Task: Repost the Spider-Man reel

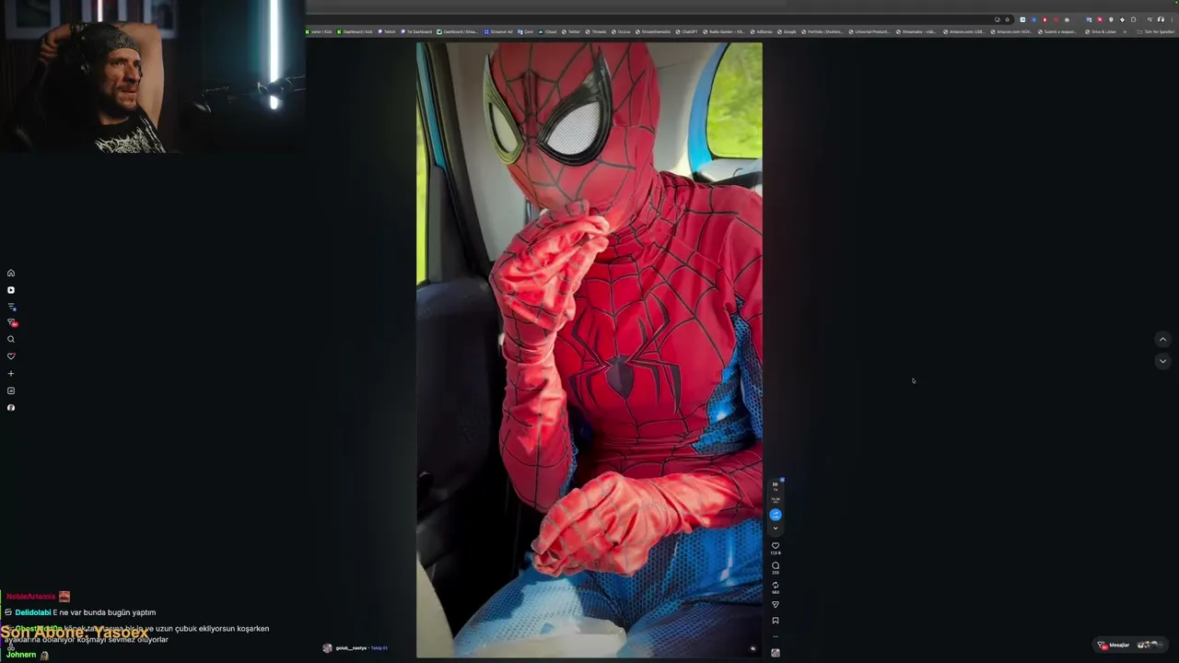Action: (776, 586)
